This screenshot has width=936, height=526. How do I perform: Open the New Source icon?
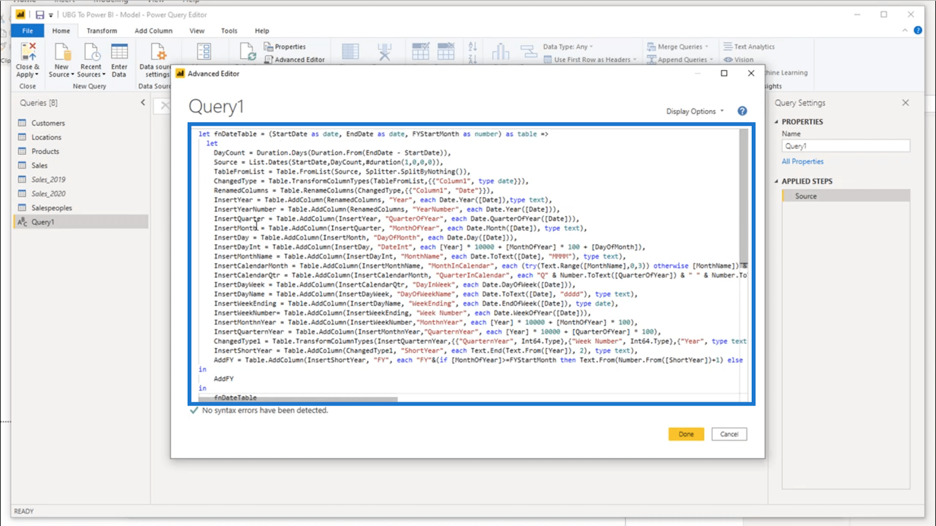coord(61,51)
